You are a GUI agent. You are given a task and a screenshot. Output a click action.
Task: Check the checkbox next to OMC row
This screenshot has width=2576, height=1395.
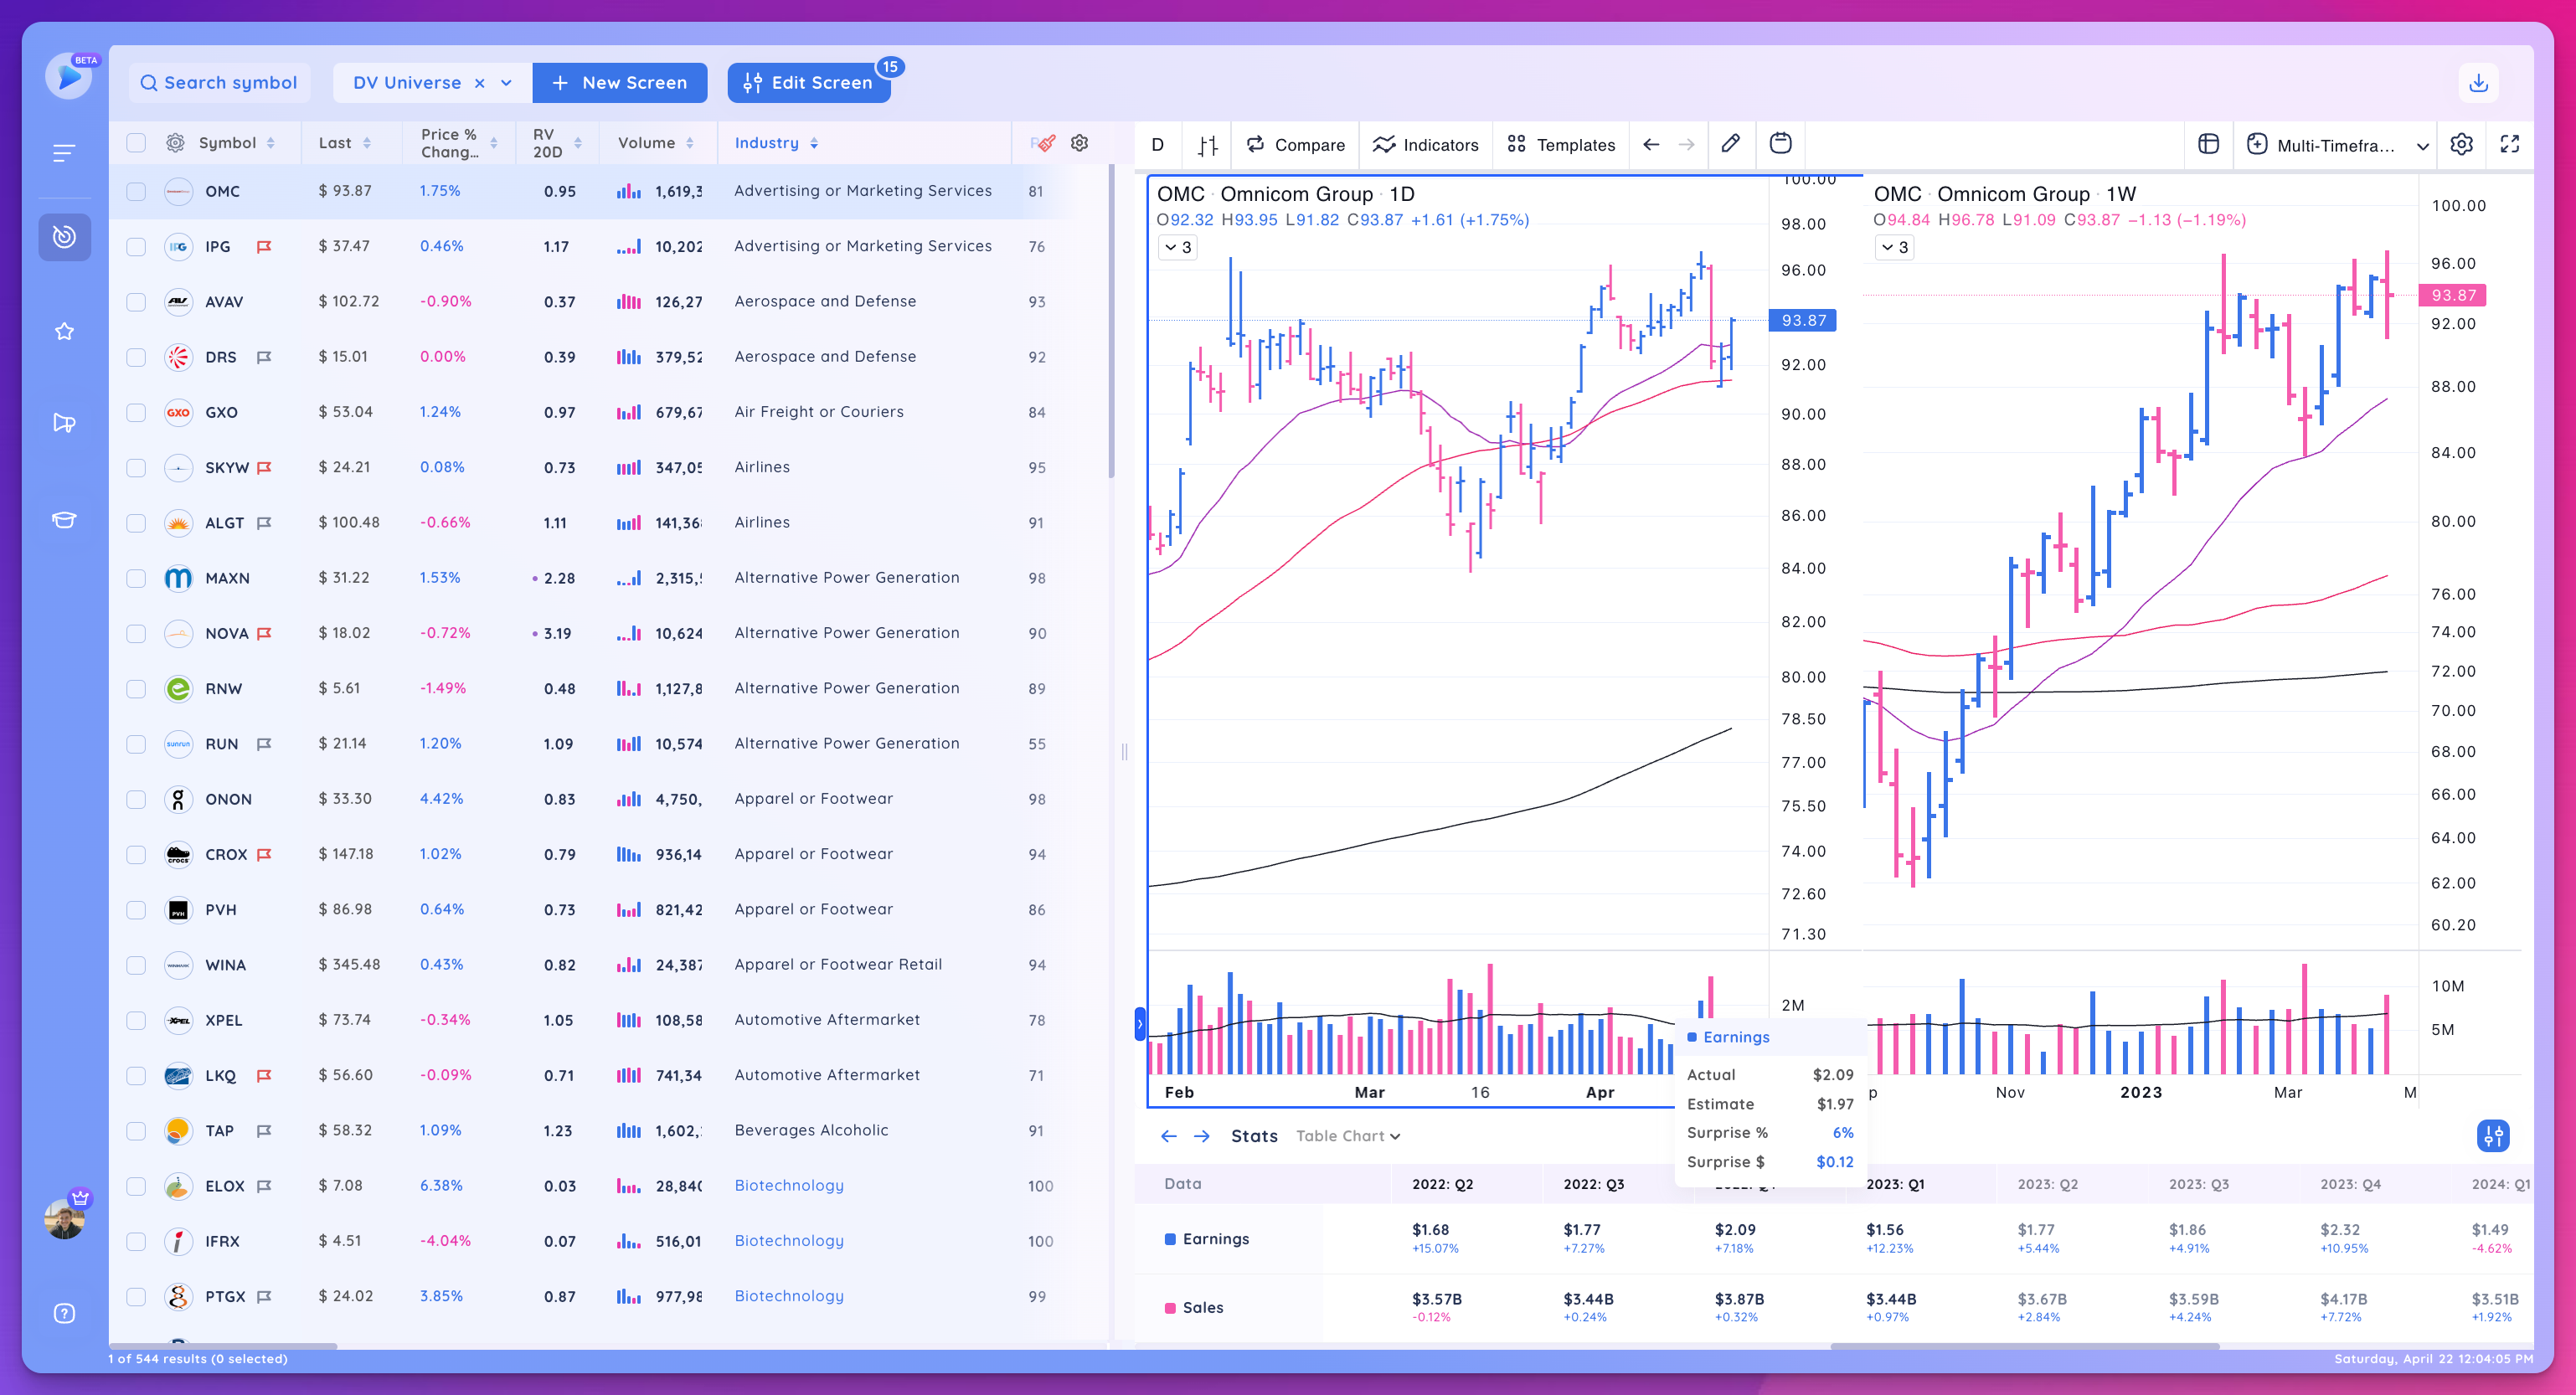point(136,190)
